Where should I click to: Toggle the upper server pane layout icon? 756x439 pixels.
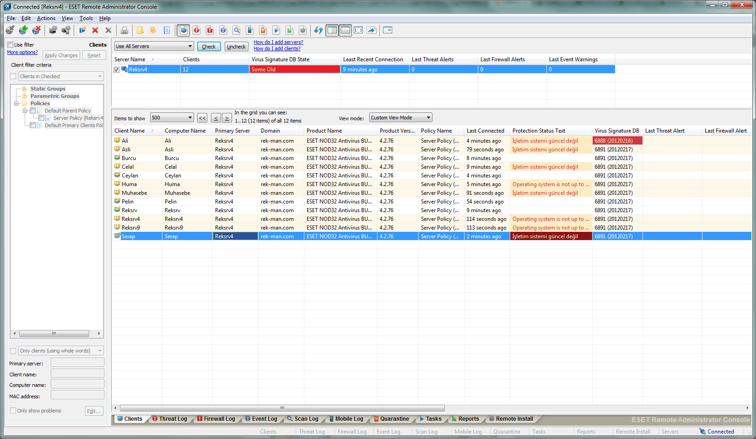pos(346,30)
